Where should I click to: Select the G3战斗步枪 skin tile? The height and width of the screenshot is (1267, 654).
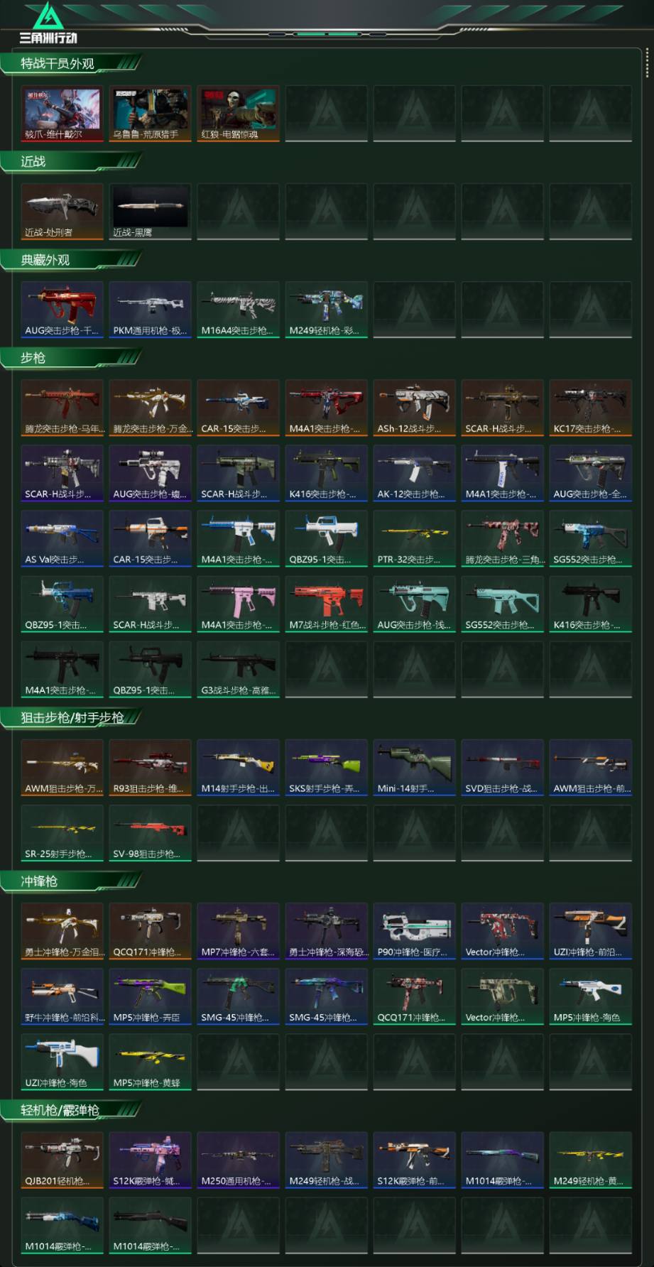point(238,669)
